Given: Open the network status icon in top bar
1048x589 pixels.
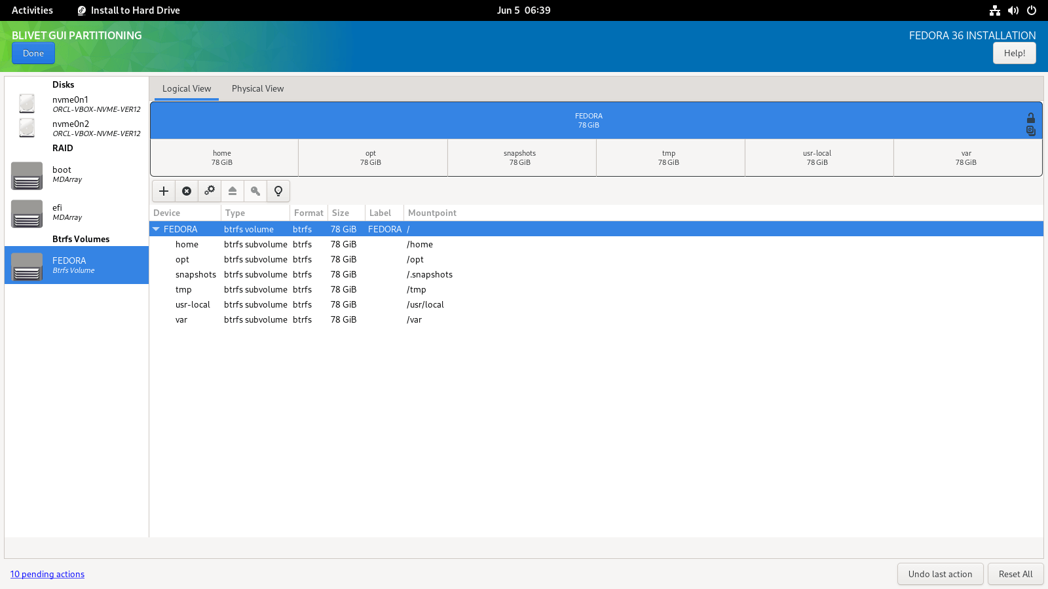Looking at the screenshot, I should click(995, 10).
